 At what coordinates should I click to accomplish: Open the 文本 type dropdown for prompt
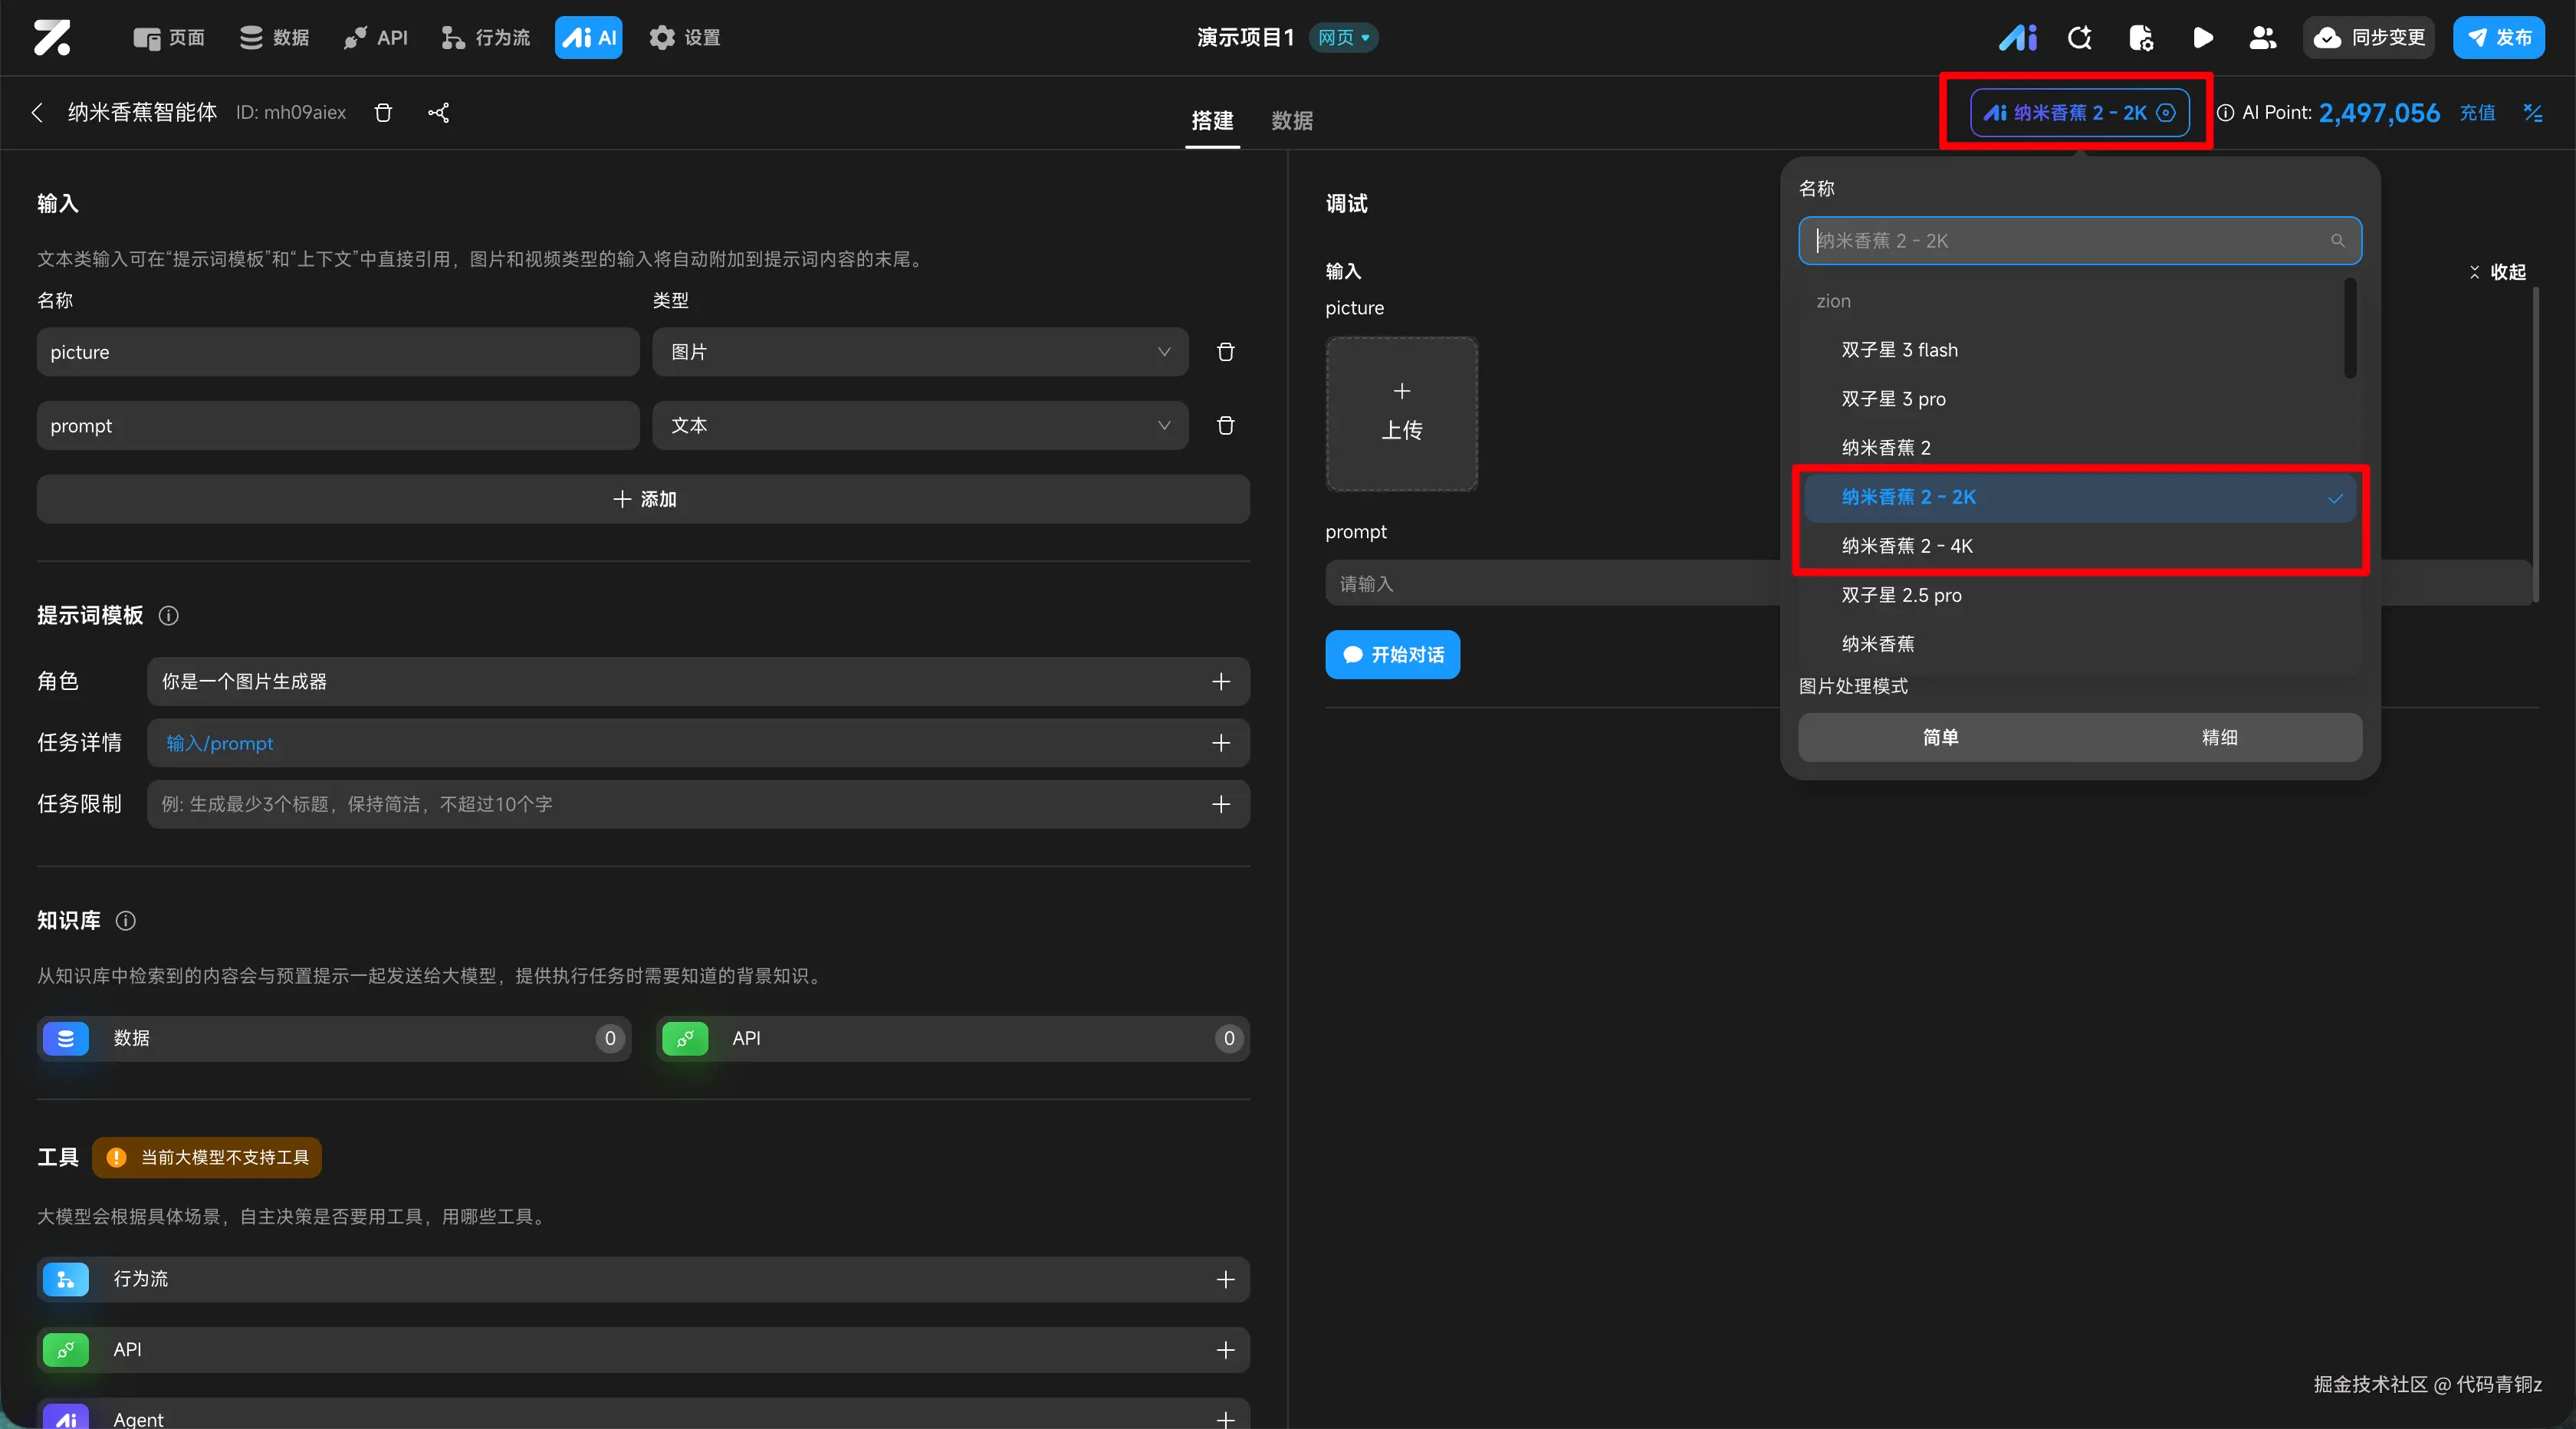coord(919,426)
